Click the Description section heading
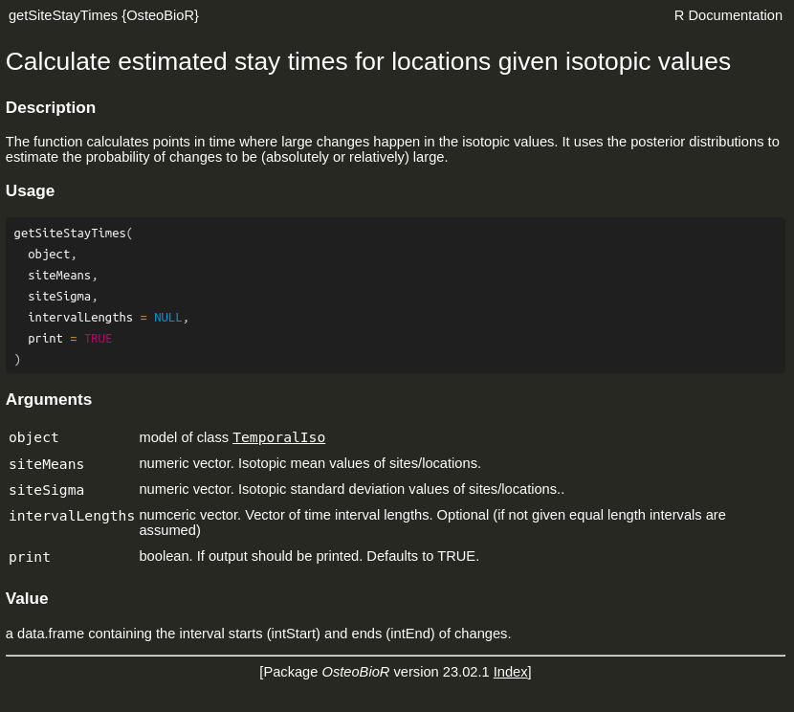The height and width of the screenshot is (712, 794). (50, 107)
